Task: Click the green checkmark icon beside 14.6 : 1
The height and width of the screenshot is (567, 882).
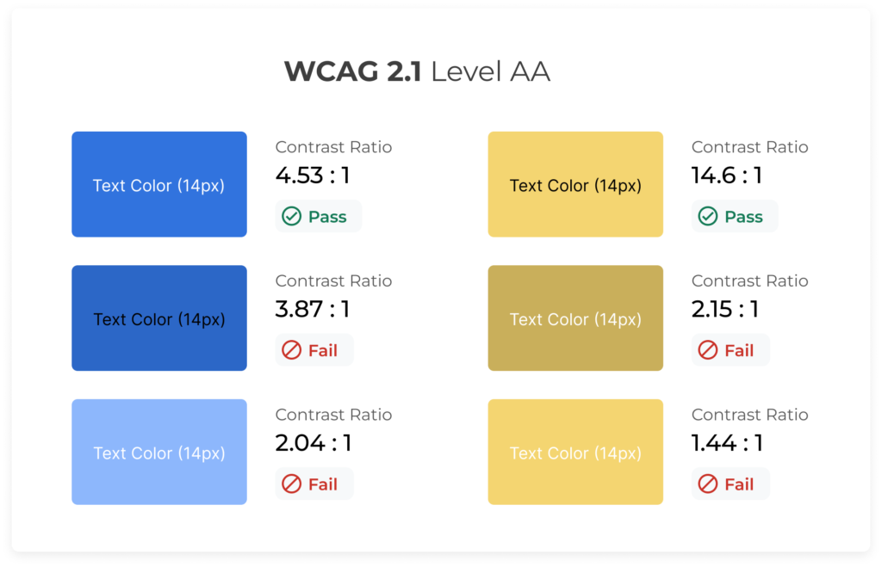Action: (x=708, y=217)
